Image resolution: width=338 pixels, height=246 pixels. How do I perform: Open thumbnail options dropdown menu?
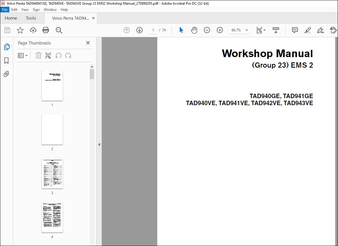click(x=23, y=56)
